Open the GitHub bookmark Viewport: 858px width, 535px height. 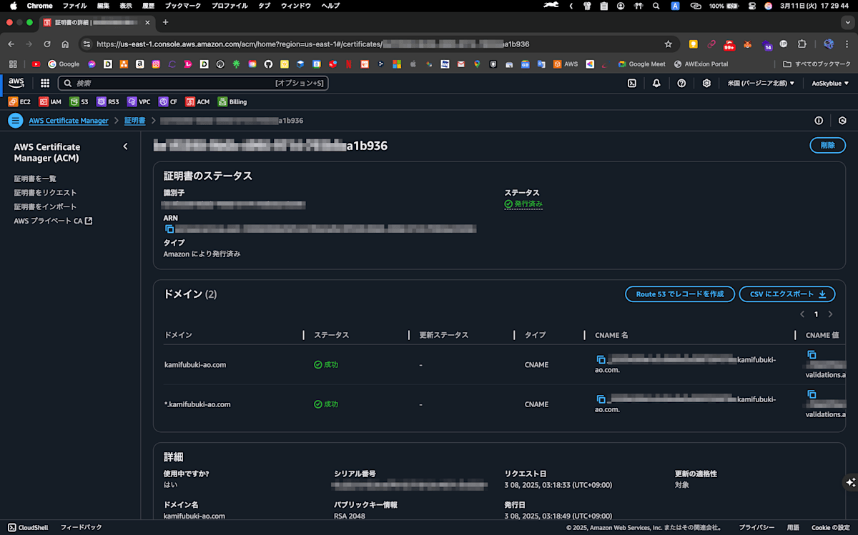268,64
